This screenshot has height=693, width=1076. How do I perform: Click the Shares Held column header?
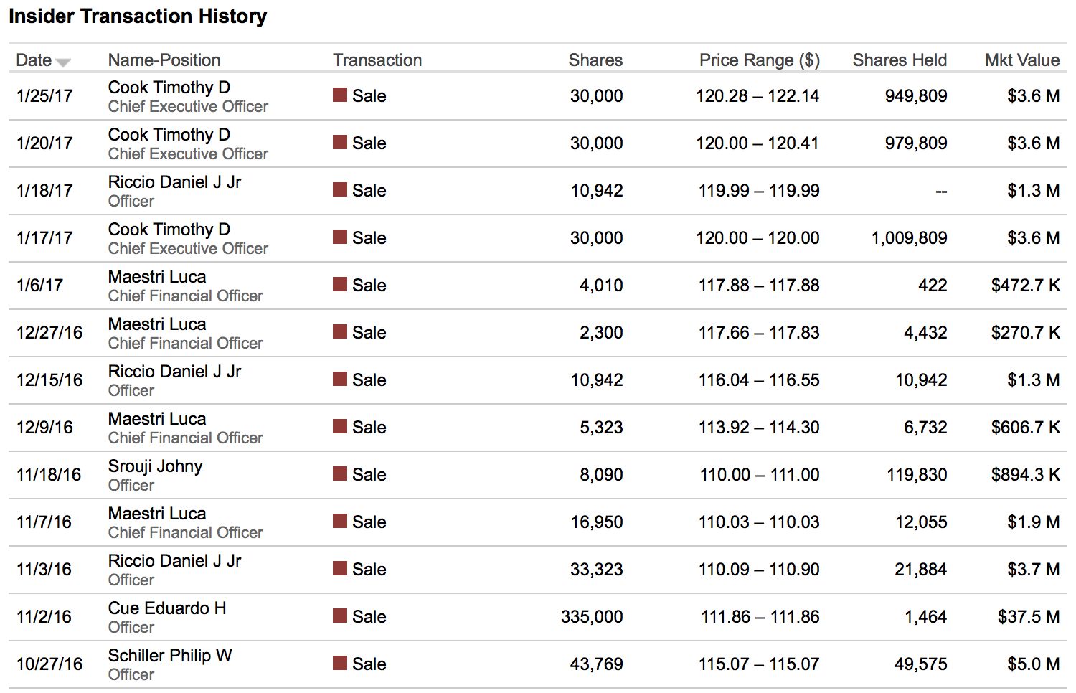(x=899, y=60)
